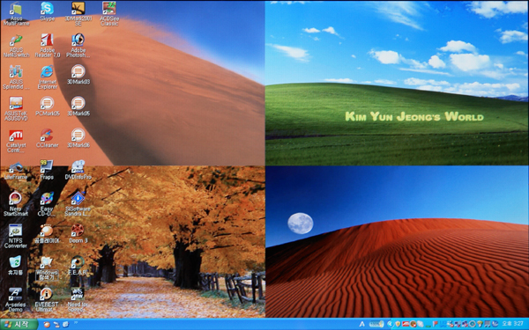Screen dimensions: 529x330
Task: Click the Fraps shortcut icon
Action: [x=47, y=170]
